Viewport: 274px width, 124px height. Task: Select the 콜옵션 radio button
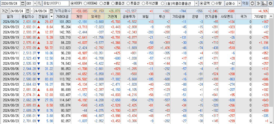113,3
